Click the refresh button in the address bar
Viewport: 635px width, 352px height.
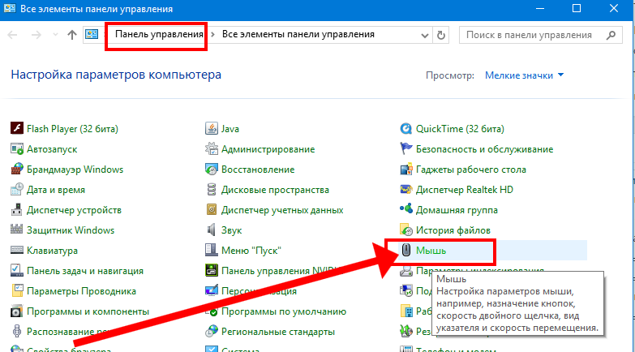pos(441,35)
